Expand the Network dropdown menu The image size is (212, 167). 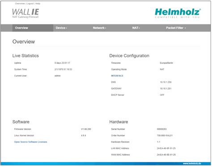click(99, 28)
